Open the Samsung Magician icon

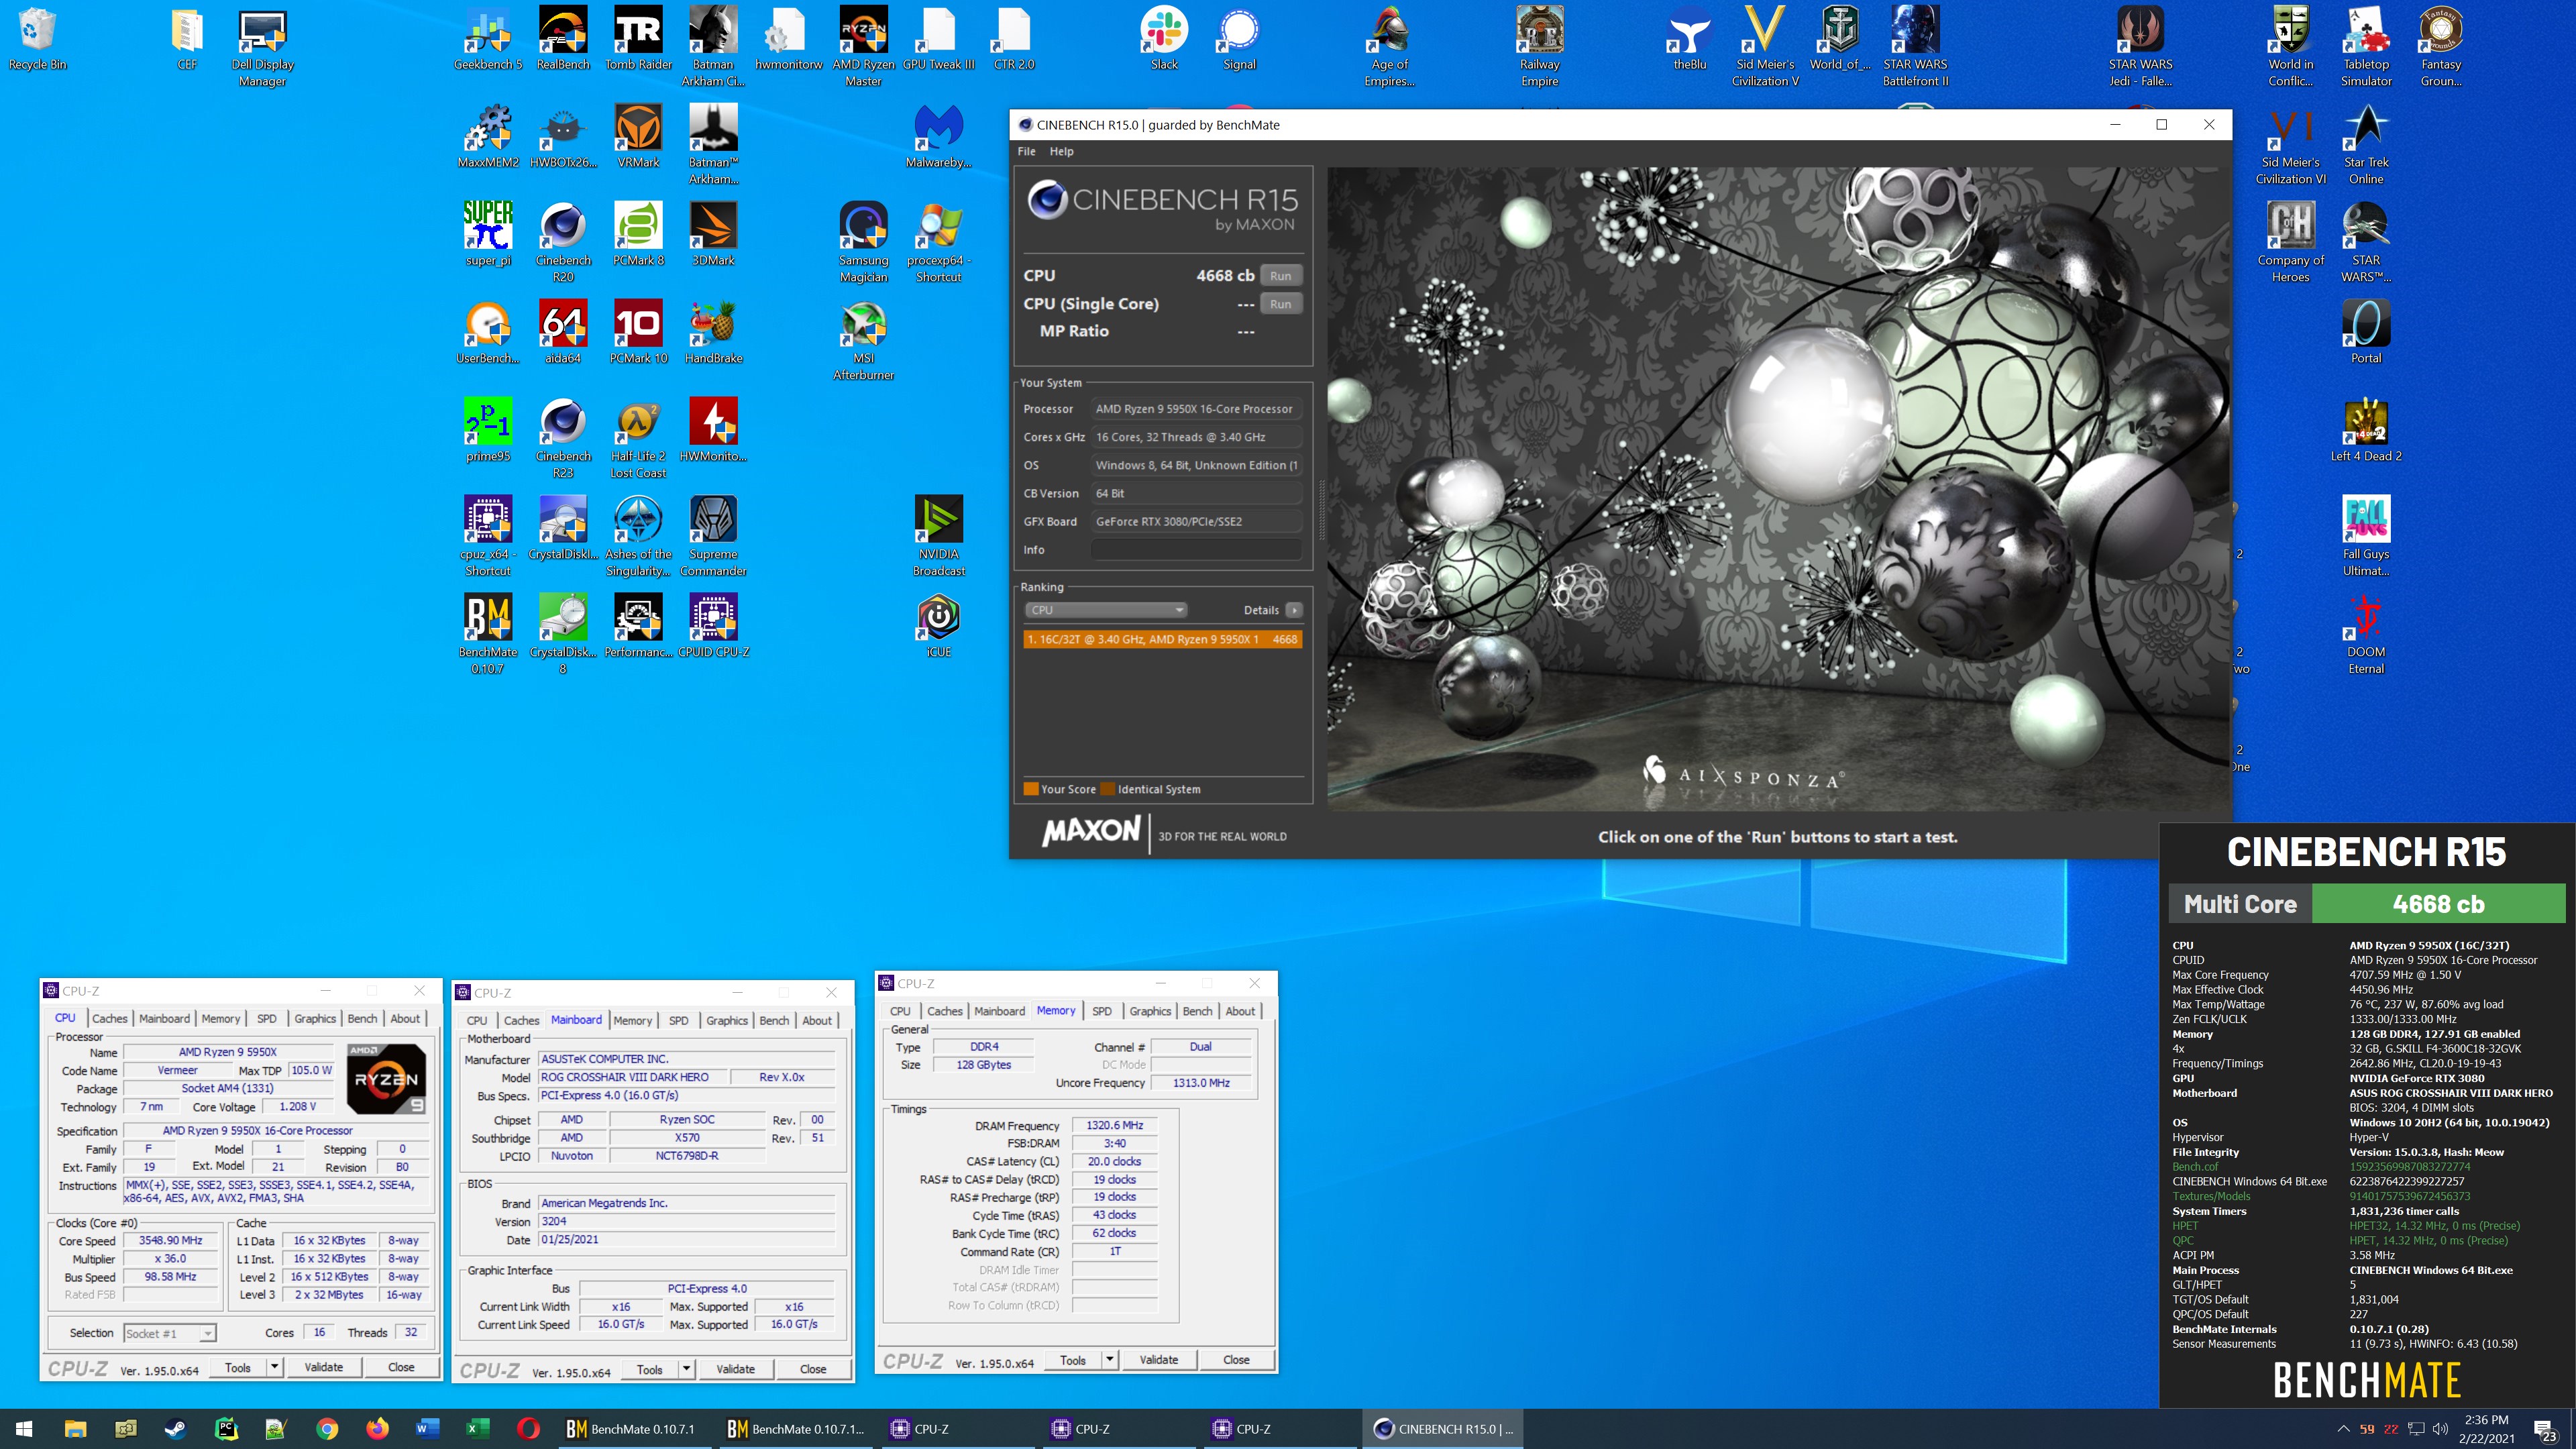click(x=863, y=243)
